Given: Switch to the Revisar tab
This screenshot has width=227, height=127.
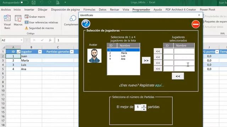Looking at the screenshot, I should coord(115,10).
